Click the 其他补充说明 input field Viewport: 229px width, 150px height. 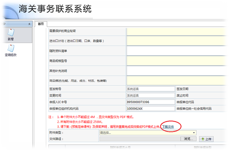177,71
